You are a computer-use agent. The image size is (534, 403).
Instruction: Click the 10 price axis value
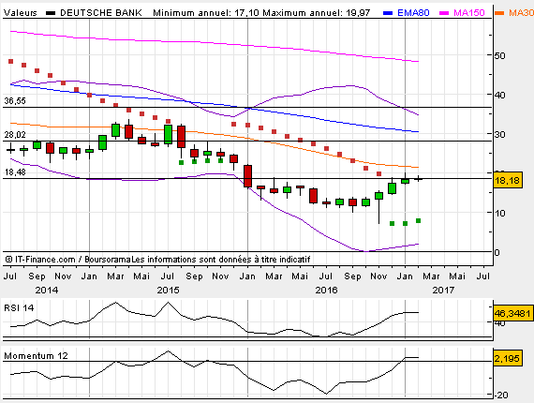499,214
